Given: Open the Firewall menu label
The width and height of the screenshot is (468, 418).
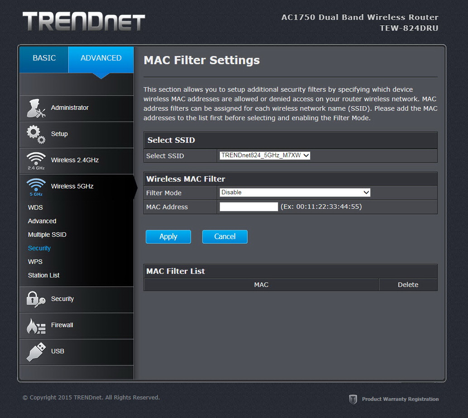Looking at the screenshot, I should [62, 325].
